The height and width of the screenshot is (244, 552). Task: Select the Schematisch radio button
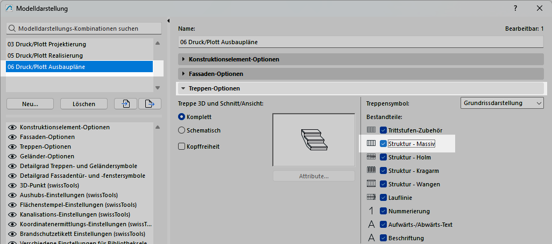pos(182,130)
